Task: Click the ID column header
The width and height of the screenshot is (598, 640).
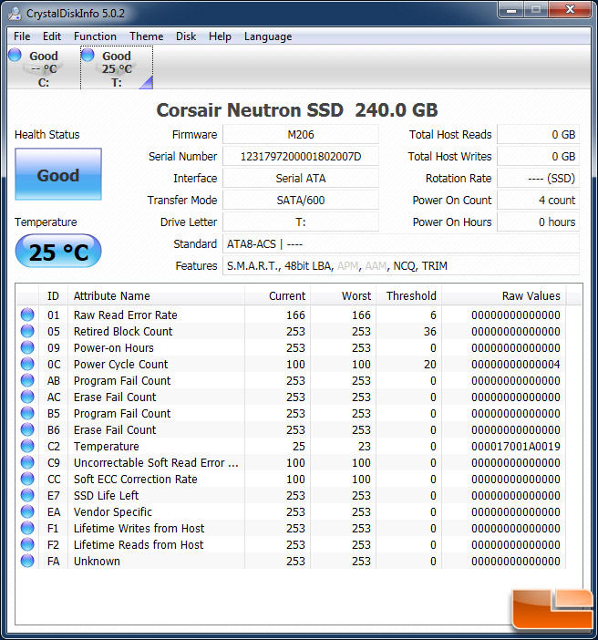Action: [53, 296]
